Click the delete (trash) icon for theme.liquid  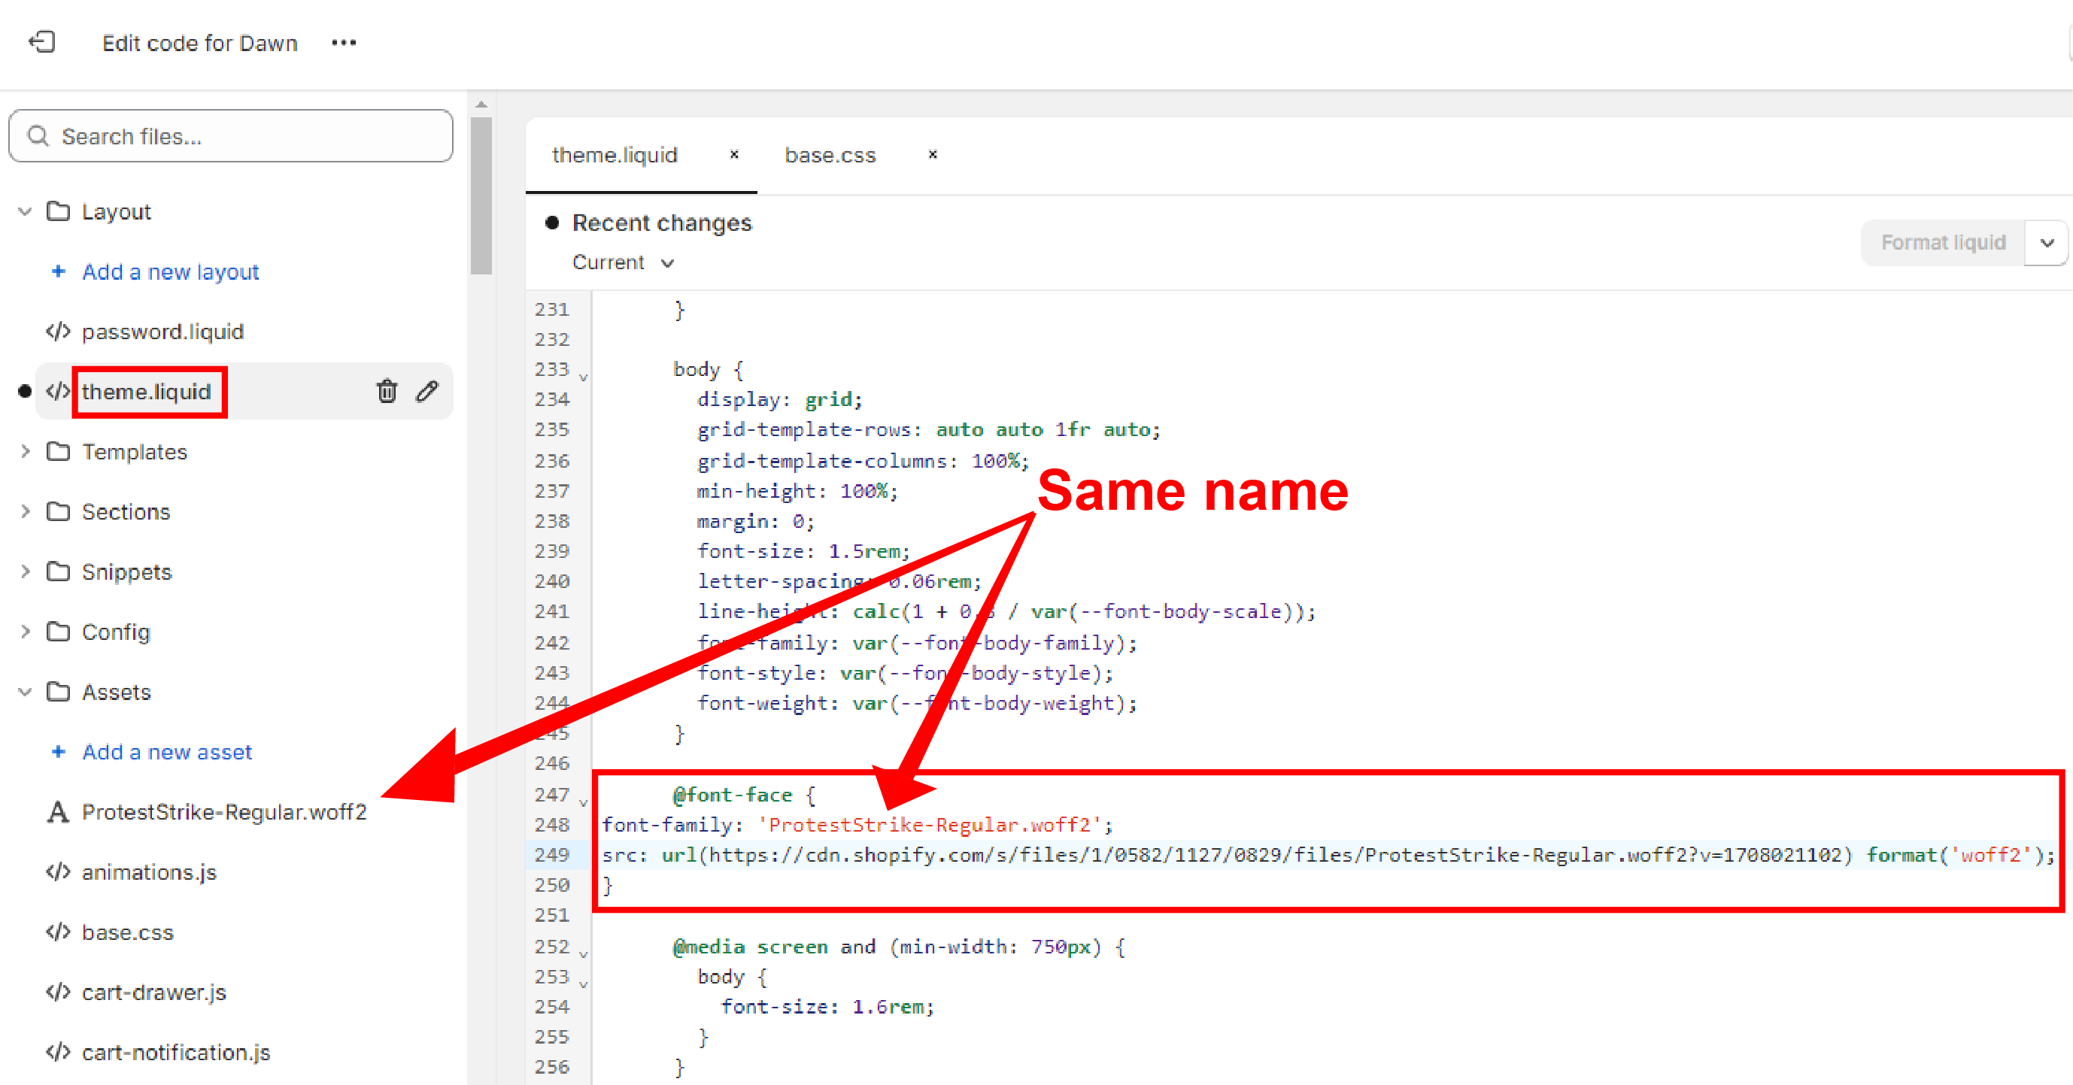tap(388, 390)
